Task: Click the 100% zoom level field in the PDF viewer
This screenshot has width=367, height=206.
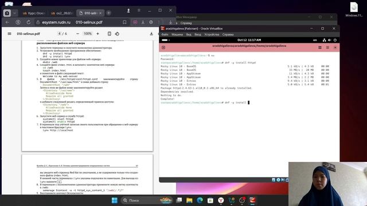Action: tap(88, 34)
